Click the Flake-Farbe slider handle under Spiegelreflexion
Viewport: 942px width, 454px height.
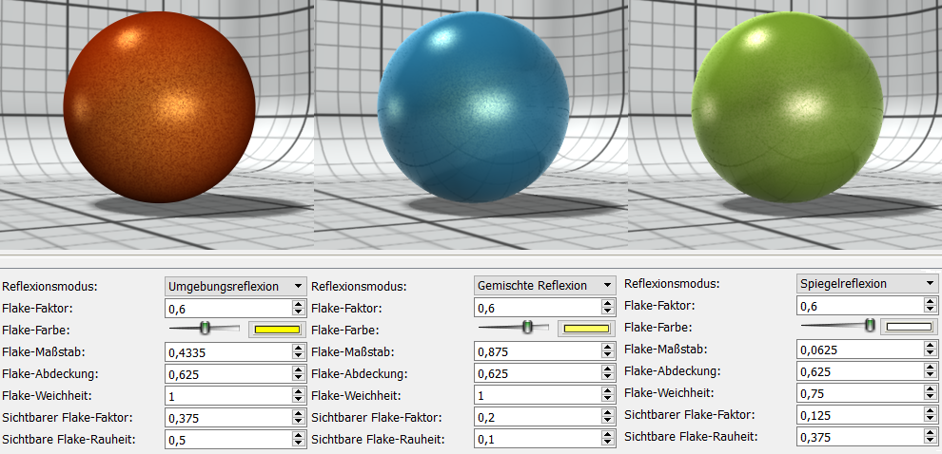869,325
